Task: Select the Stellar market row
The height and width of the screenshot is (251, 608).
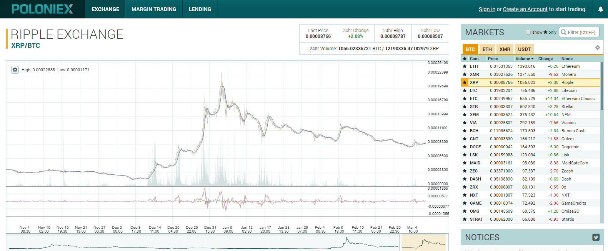Action: [531, 107]
